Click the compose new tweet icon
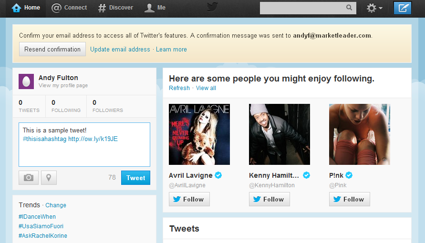 pyautogui.click(x=403, y=8)
